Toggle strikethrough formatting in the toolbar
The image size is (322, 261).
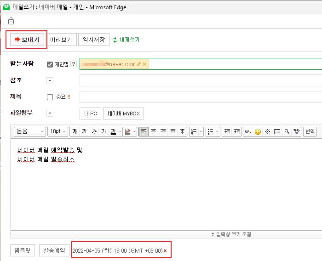[103, 131]
